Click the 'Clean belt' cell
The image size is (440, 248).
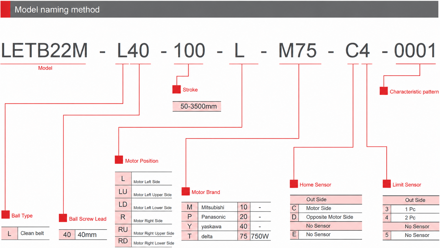(x=33, y=233)
